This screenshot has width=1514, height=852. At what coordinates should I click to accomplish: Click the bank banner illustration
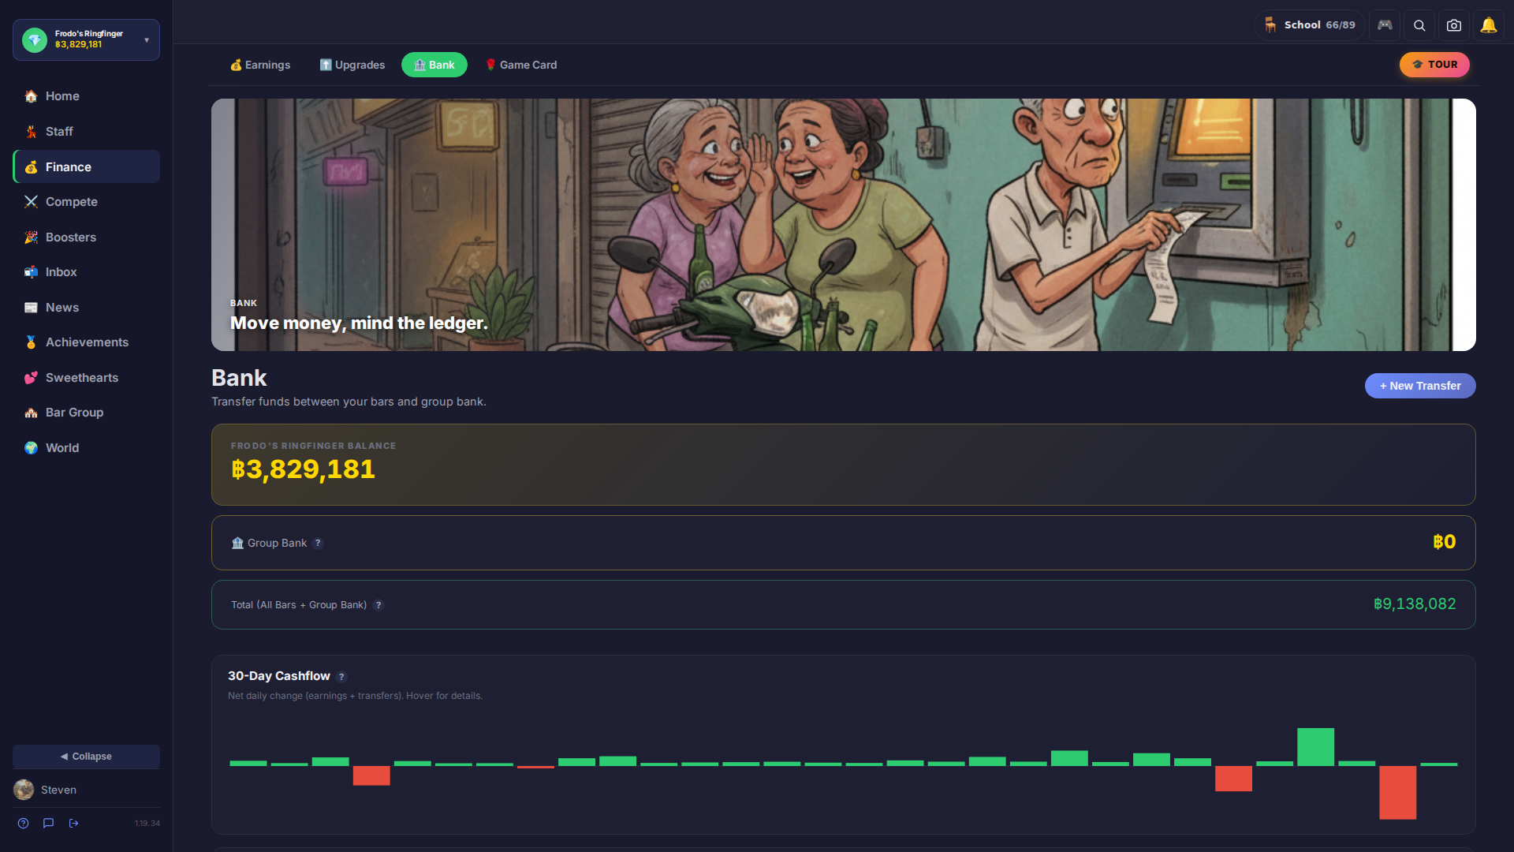844,225
